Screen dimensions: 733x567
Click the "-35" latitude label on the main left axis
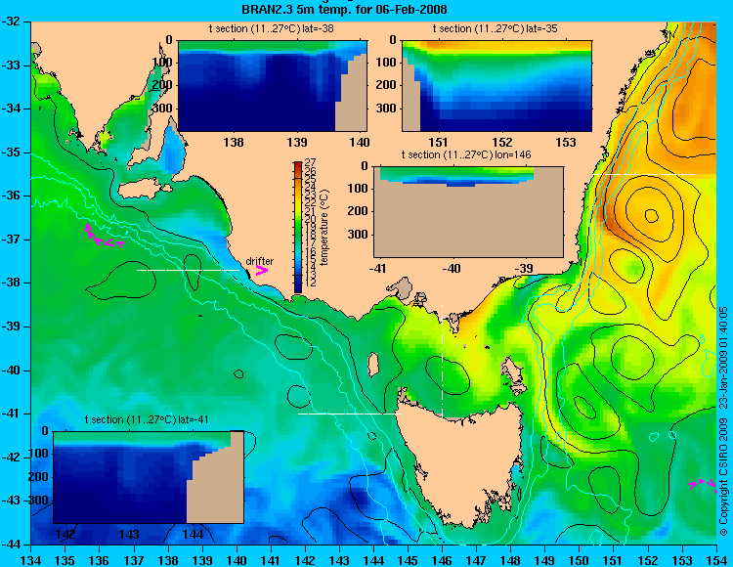(12, 153)
